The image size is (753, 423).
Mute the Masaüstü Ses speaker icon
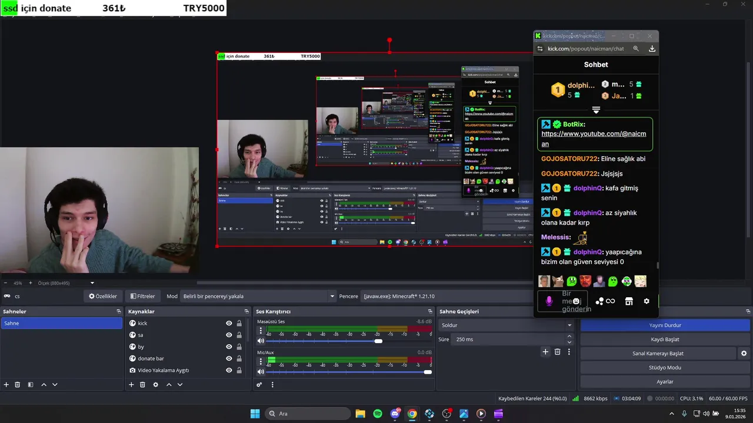click(261, 341)
